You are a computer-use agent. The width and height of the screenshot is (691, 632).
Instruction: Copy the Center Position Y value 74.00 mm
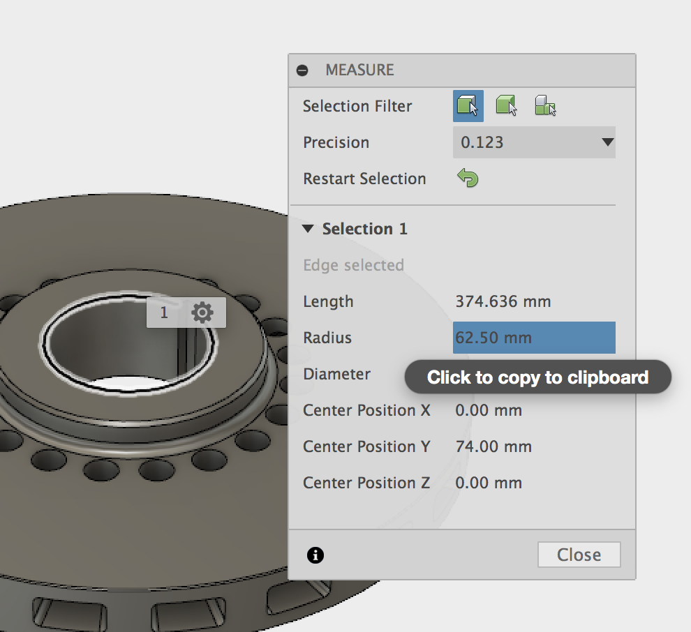tap(493, 446)
